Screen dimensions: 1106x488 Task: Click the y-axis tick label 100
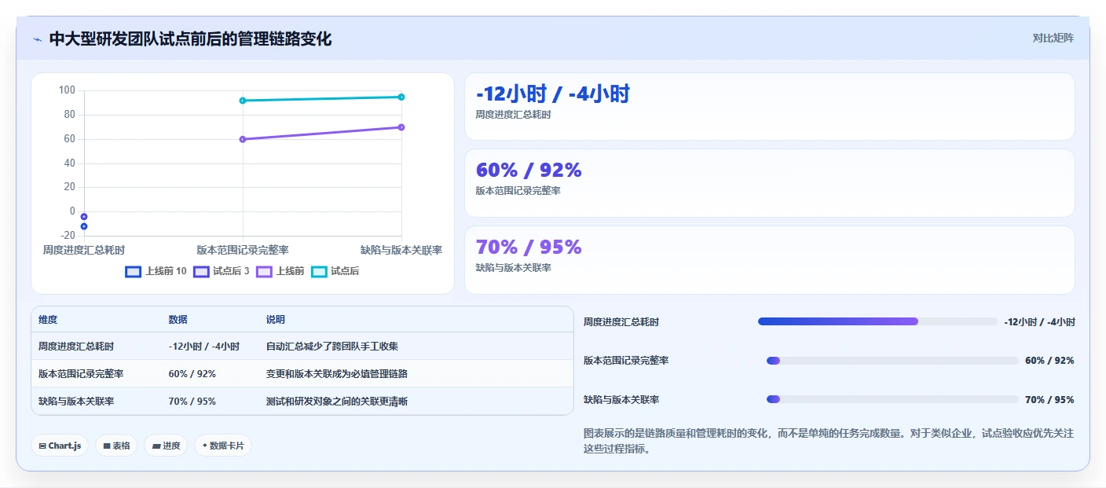point(67,90)
